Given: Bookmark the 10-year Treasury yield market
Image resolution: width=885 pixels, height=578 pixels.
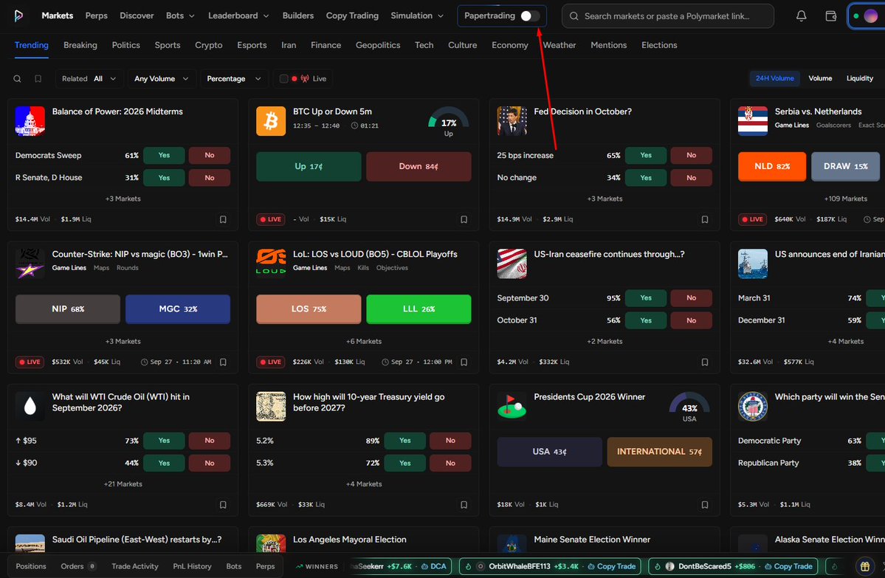Looking at the screenshot, I should click(x=464, y=505).
